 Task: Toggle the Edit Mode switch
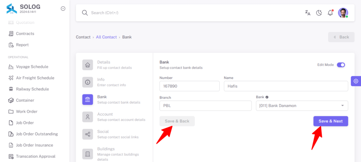(x=341, y=65)
